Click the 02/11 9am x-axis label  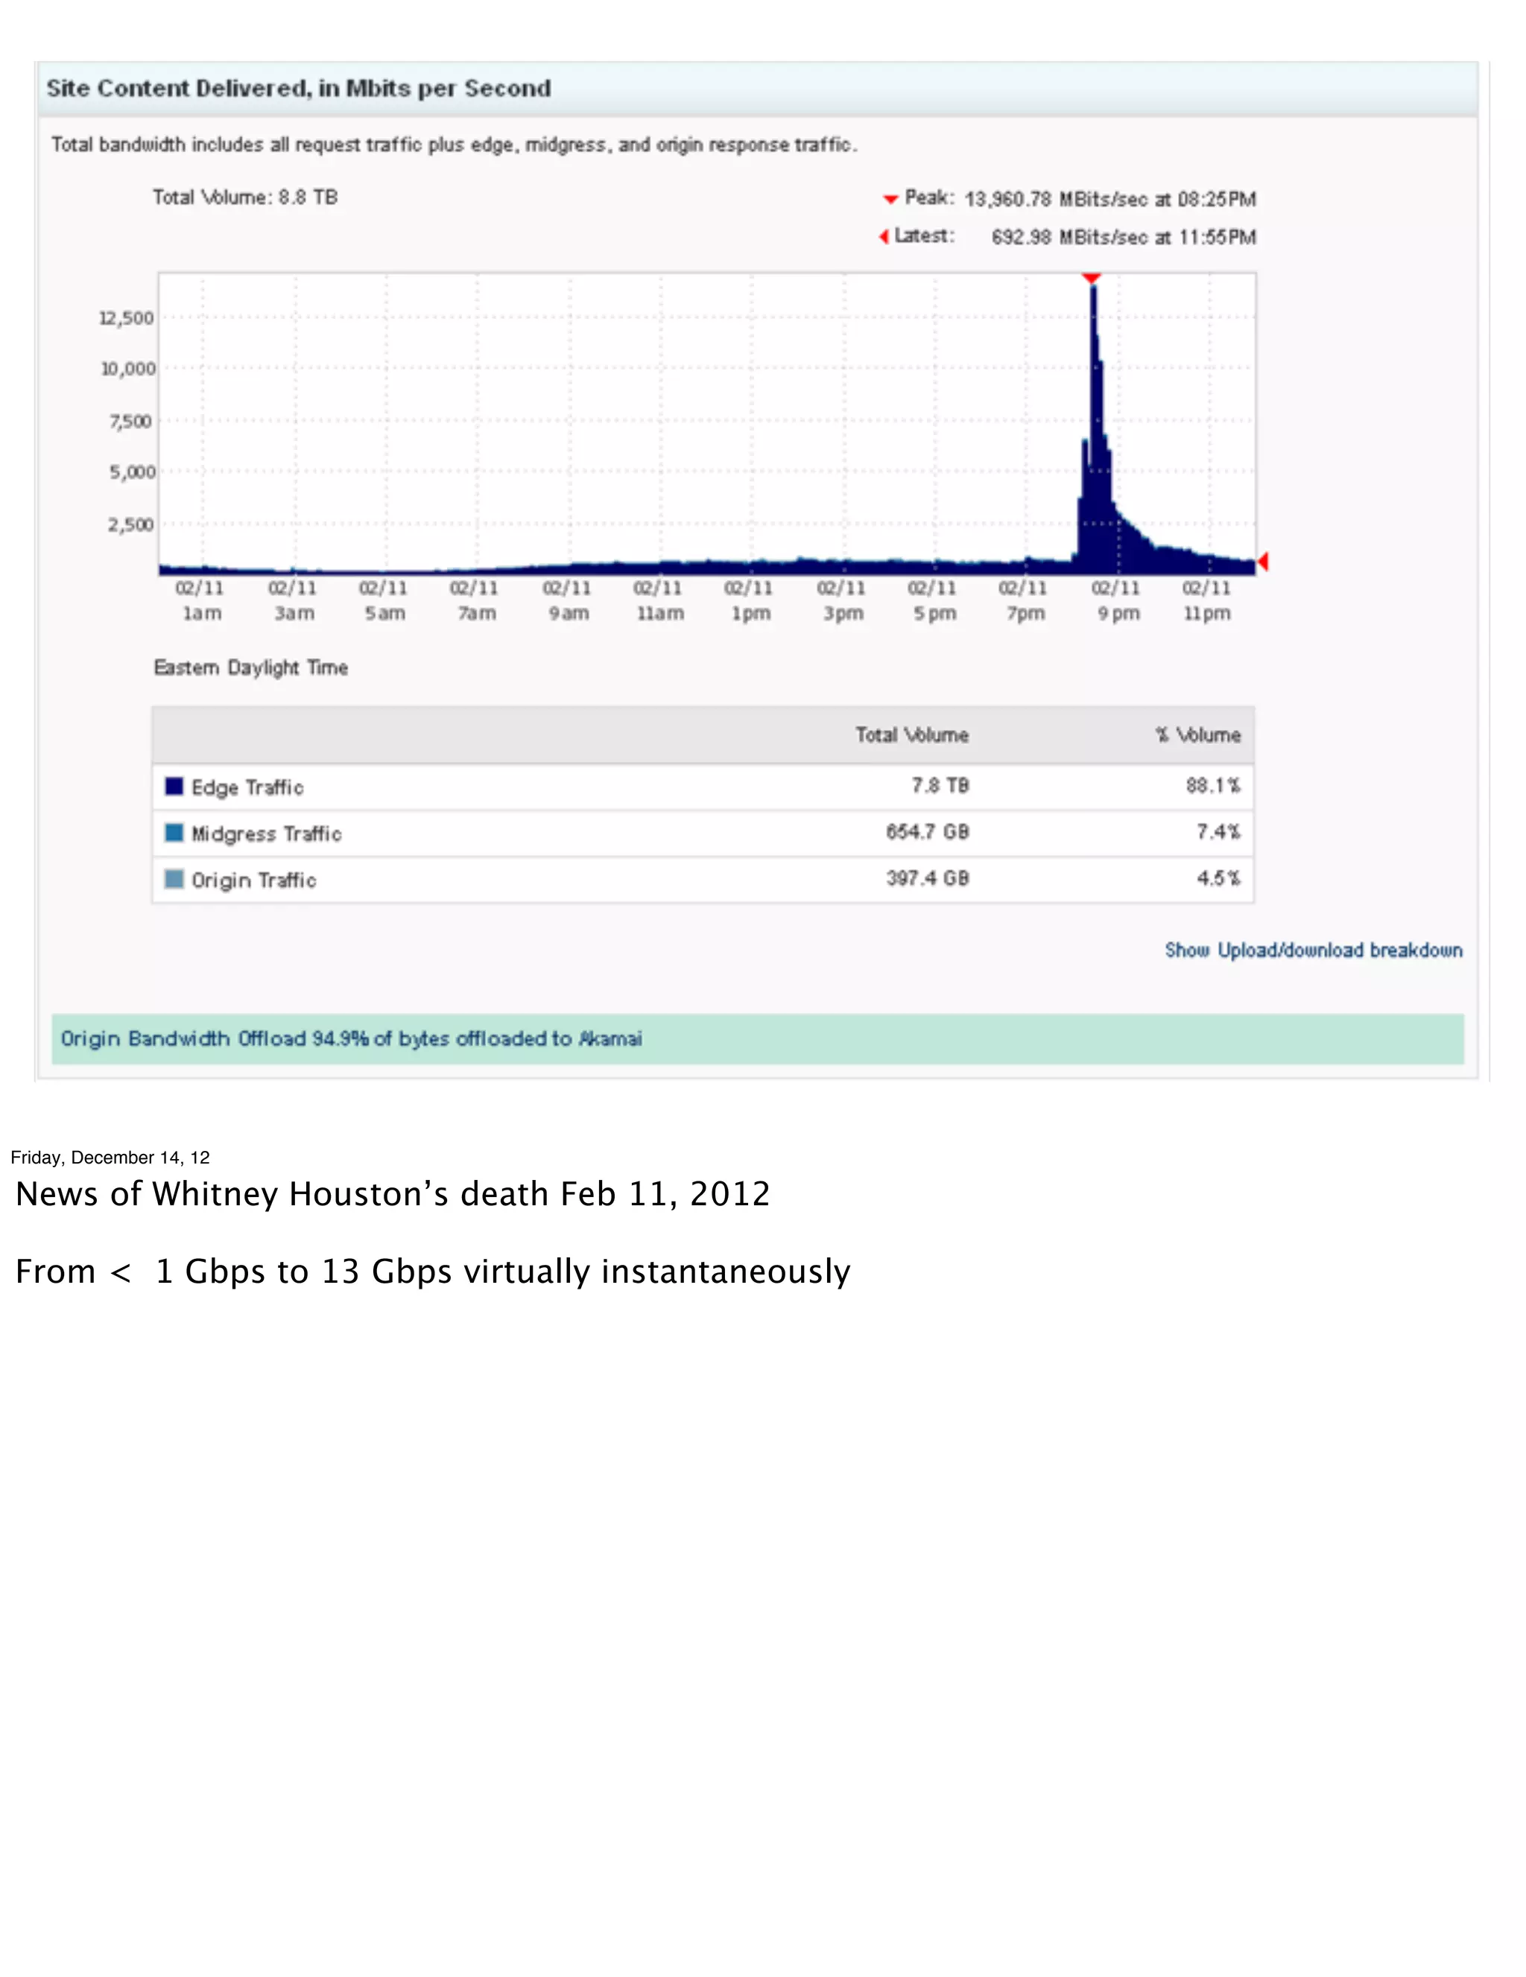567,600
